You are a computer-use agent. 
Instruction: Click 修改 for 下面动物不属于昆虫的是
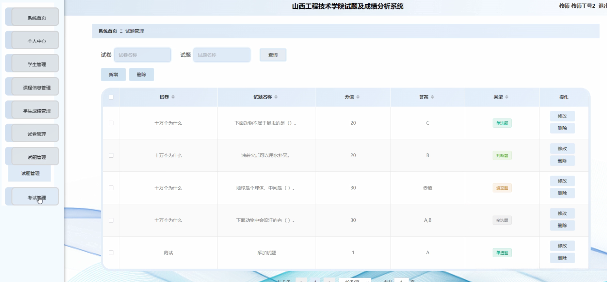(x=562, y=116)
